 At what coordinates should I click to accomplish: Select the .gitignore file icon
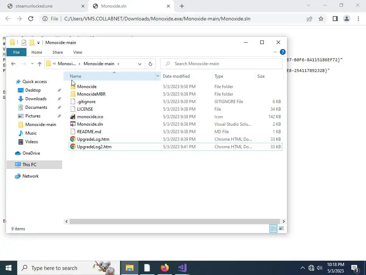coord(73,101)
